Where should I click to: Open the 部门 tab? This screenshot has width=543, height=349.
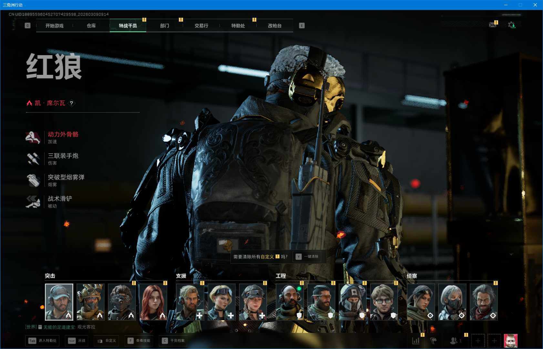tap(165, 26)
